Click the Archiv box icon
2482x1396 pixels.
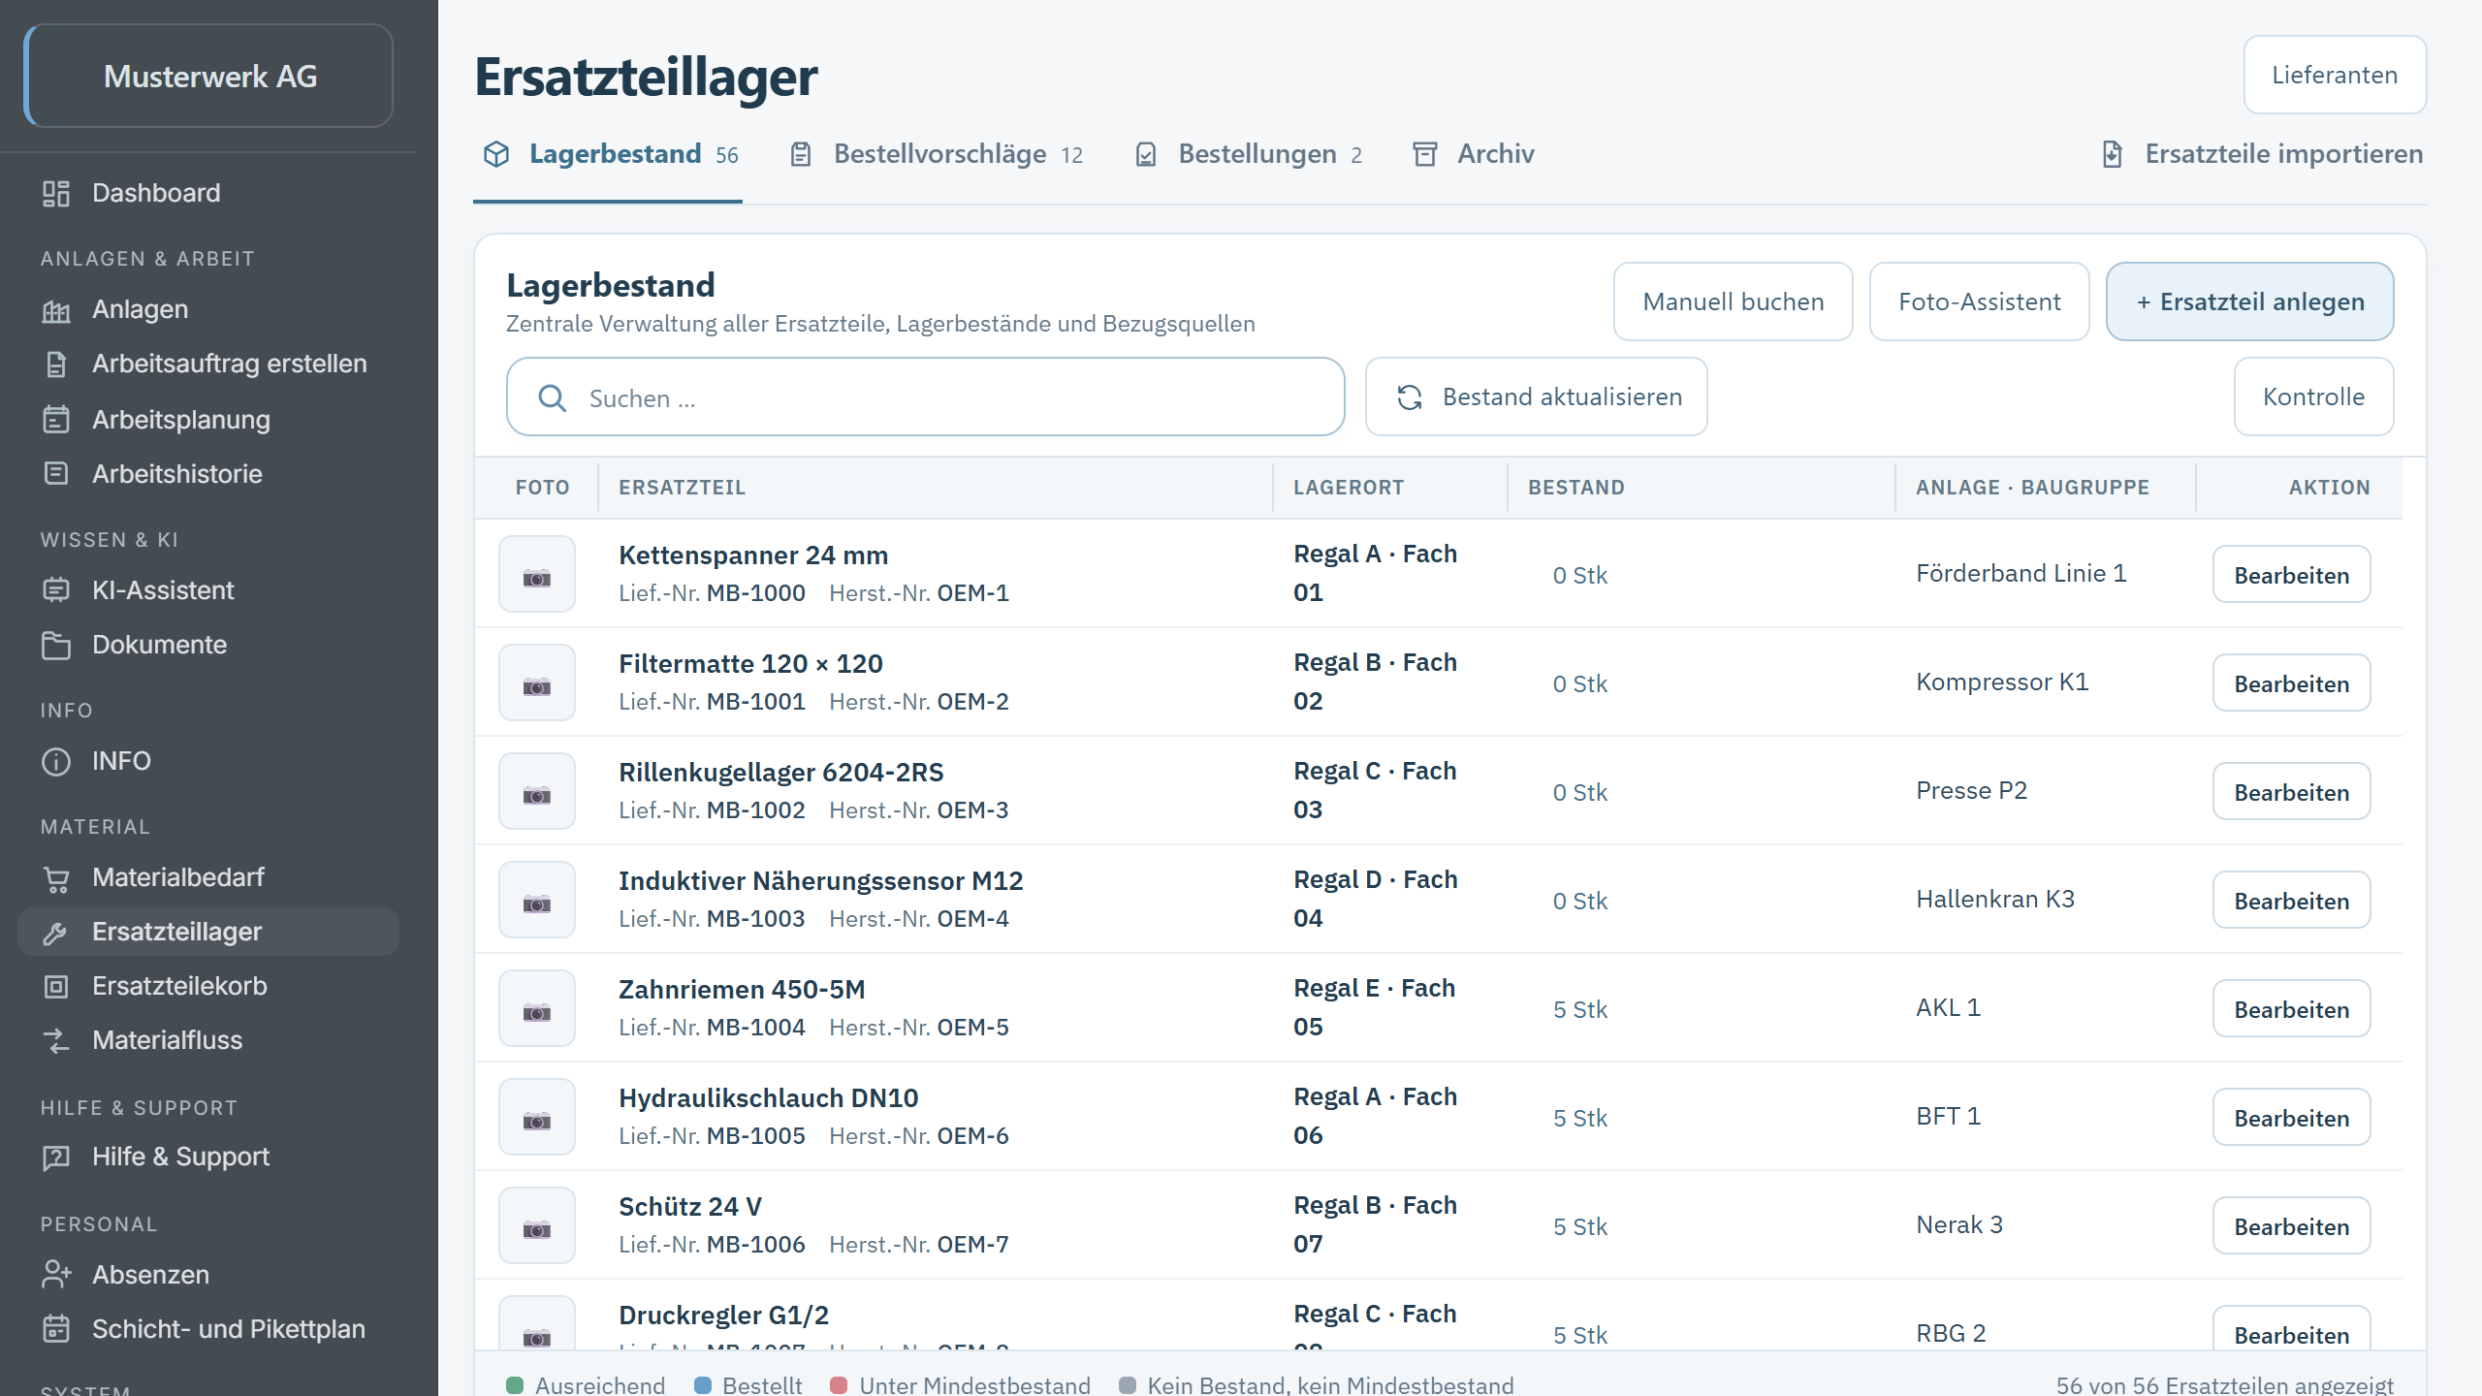[x=1425, y=154]
